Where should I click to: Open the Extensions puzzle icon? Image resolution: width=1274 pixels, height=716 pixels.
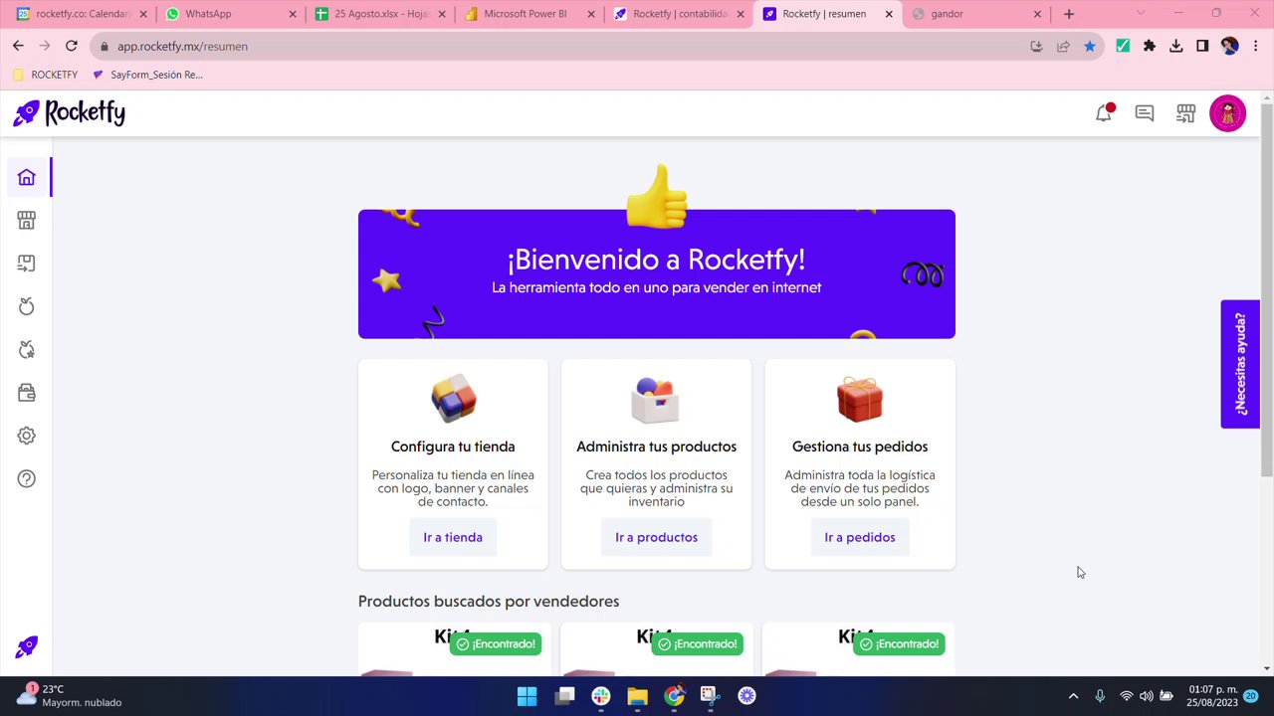1150,46
